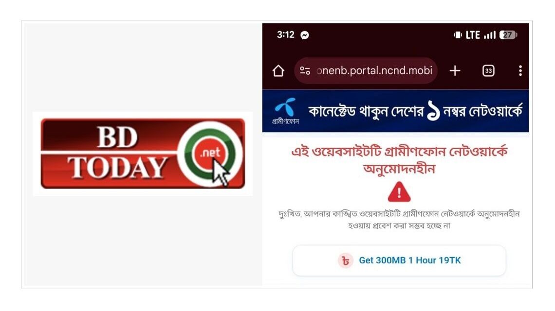Click the taka symbol icon on offer
Screen dimensions: 555x311
coord(346,261)
